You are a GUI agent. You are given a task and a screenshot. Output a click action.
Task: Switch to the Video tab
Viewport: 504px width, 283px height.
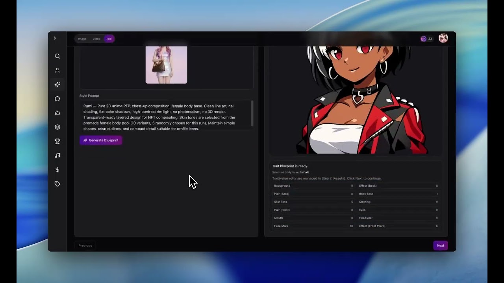click(96, 39)
